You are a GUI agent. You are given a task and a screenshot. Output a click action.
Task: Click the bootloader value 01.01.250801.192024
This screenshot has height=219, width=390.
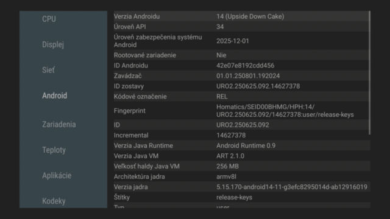(248, 75)
